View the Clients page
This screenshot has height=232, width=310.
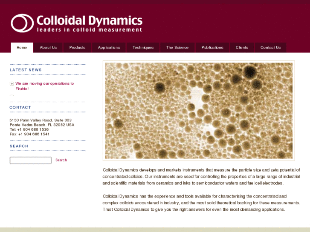pos(242,48)
